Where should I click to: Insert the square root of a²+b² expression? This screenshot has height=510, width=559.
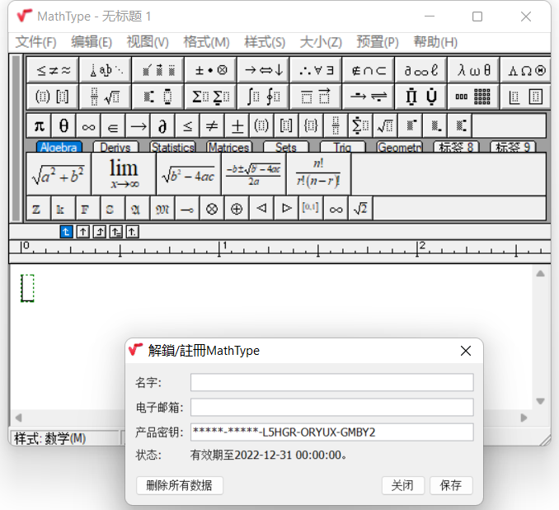coord(59,174)
